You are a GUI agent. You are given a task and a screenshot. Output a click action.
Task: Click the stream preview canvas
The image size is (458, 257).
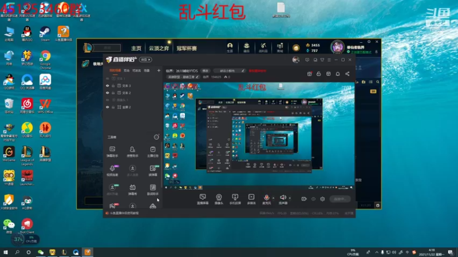coord(259,136)
